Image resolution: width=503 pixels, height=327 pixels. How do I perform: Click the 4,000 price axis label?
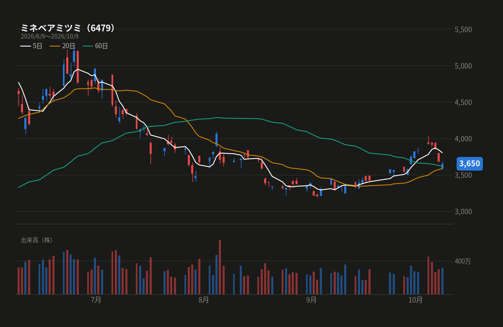coord(463,139)
